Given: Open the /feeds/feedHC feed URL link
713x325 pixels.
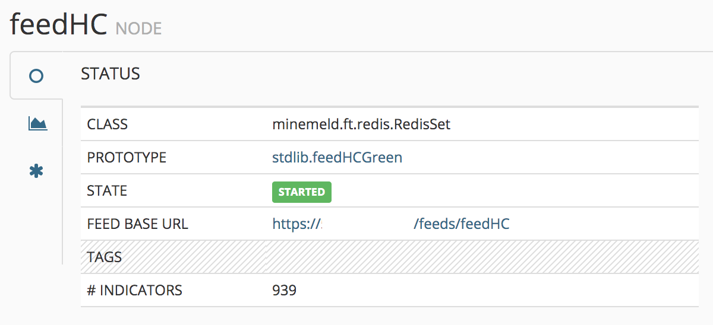Looking at the screenshot, I should [461, 224].
